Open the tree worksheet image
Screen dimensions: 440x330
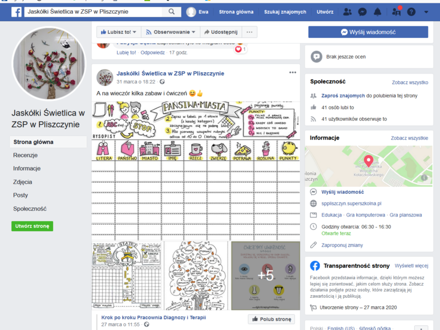click(x=196, y=275)
